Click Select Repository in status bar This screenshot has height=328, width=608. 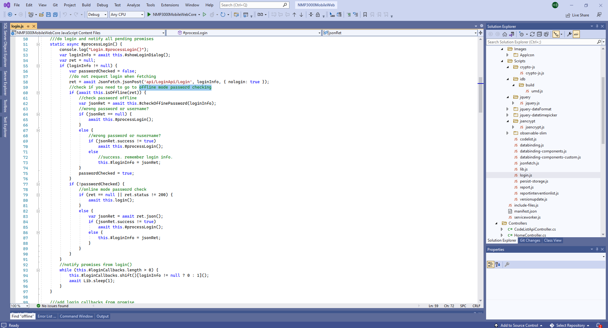pyautogui.click(x=570, y=325)
